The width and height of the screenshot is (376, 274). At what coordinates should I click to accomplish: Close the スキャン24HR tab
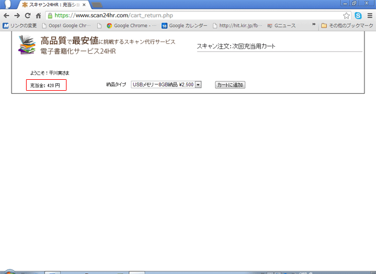(x=84, y=5)
